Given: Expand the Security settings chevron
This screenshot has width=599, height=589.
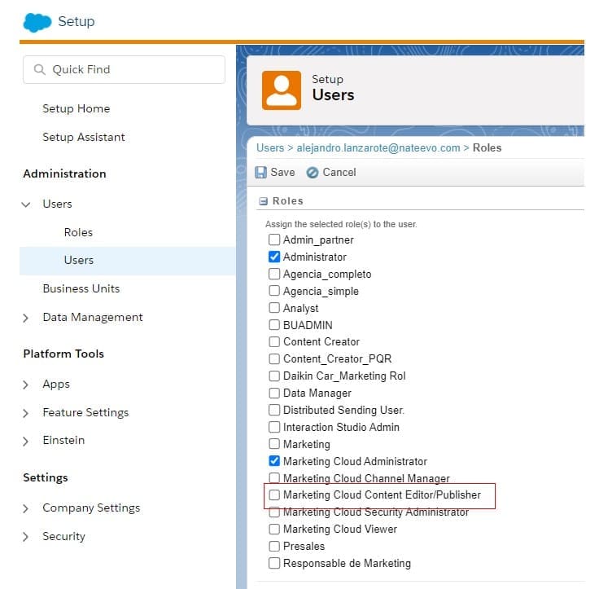Looking at the screenshot, I should (x=27, y=537).
